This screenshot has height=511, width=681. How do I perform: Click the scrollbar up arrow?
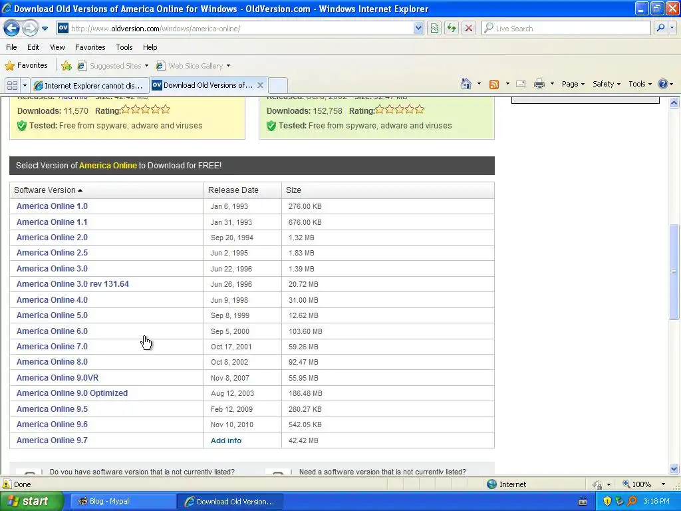tap(674, 103)
